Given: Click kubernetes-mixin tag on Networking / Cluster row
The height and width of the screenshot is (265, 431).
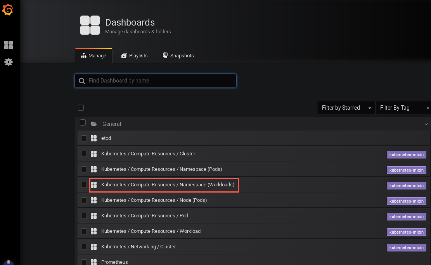Looking at the screenshot, I should 407,248.
